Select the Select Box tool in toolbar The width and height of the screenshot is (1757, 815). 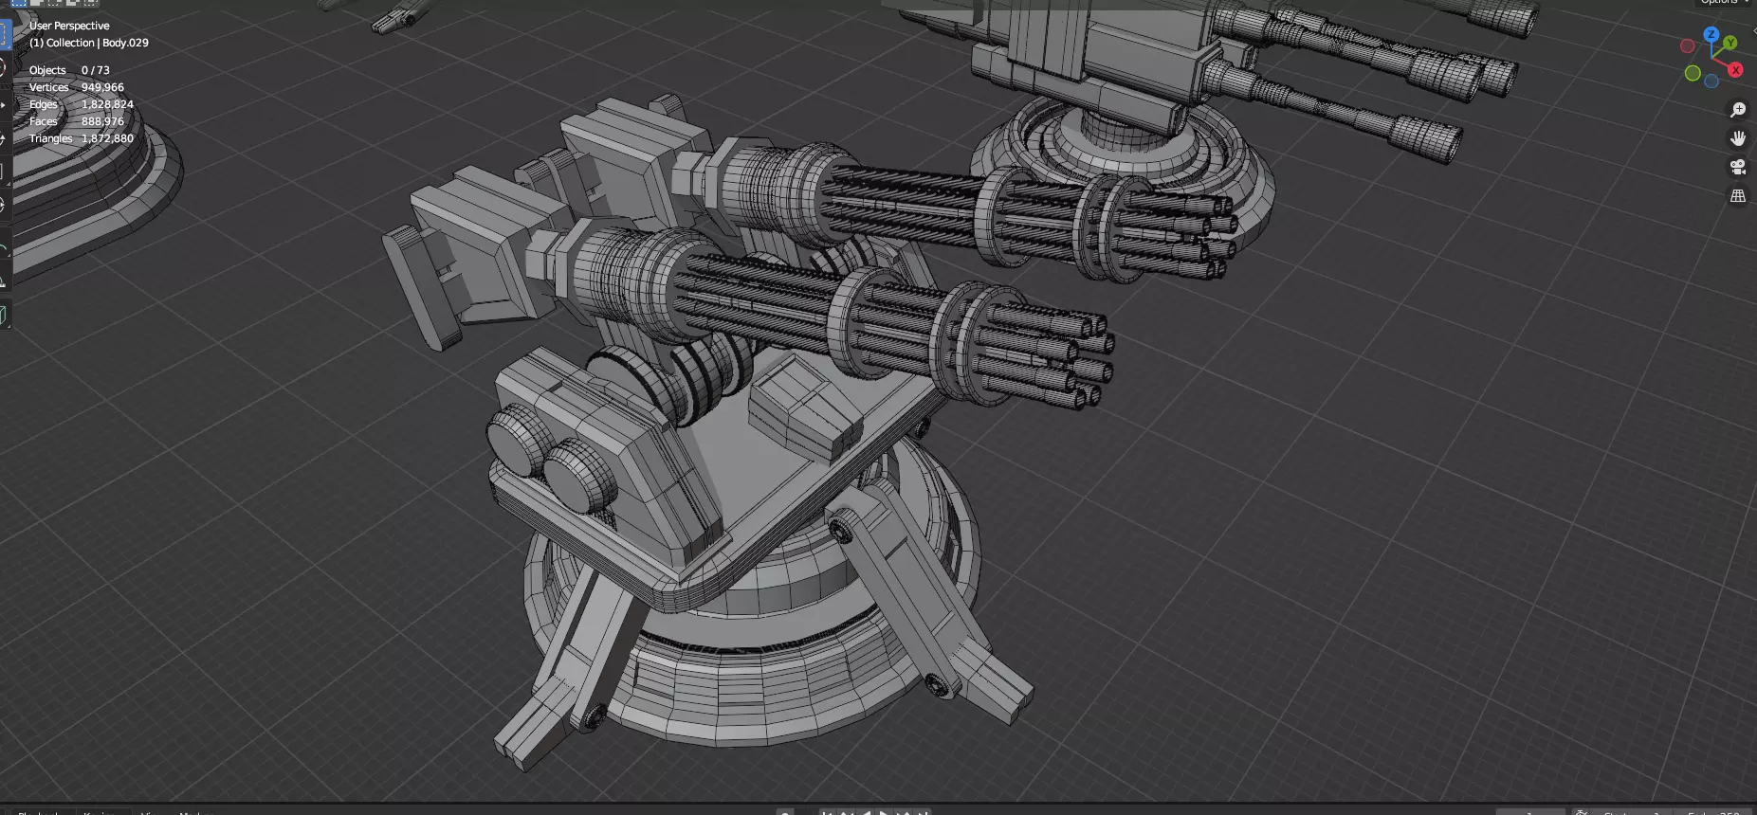point(4,34)
